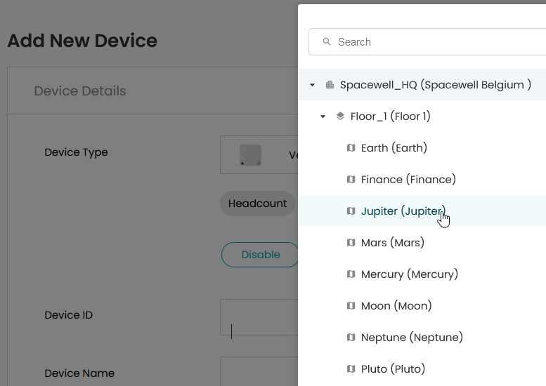
Task: Choose Finance (Finance) room
Action: [422, 180]
